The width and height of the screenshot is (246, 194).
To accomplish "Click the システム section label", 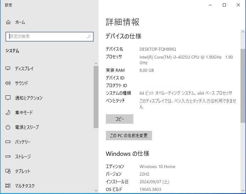I will point(12,51).
